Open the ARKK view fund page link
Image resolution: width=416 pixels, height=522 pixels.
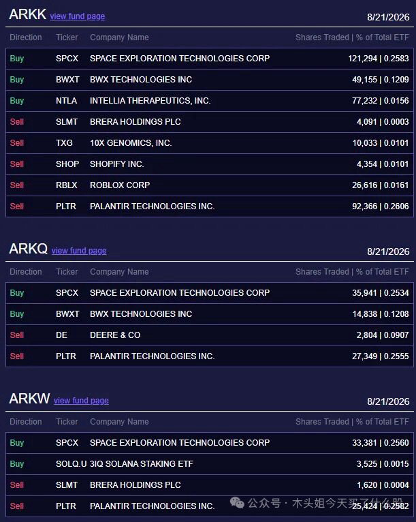[x=78, y=16]
